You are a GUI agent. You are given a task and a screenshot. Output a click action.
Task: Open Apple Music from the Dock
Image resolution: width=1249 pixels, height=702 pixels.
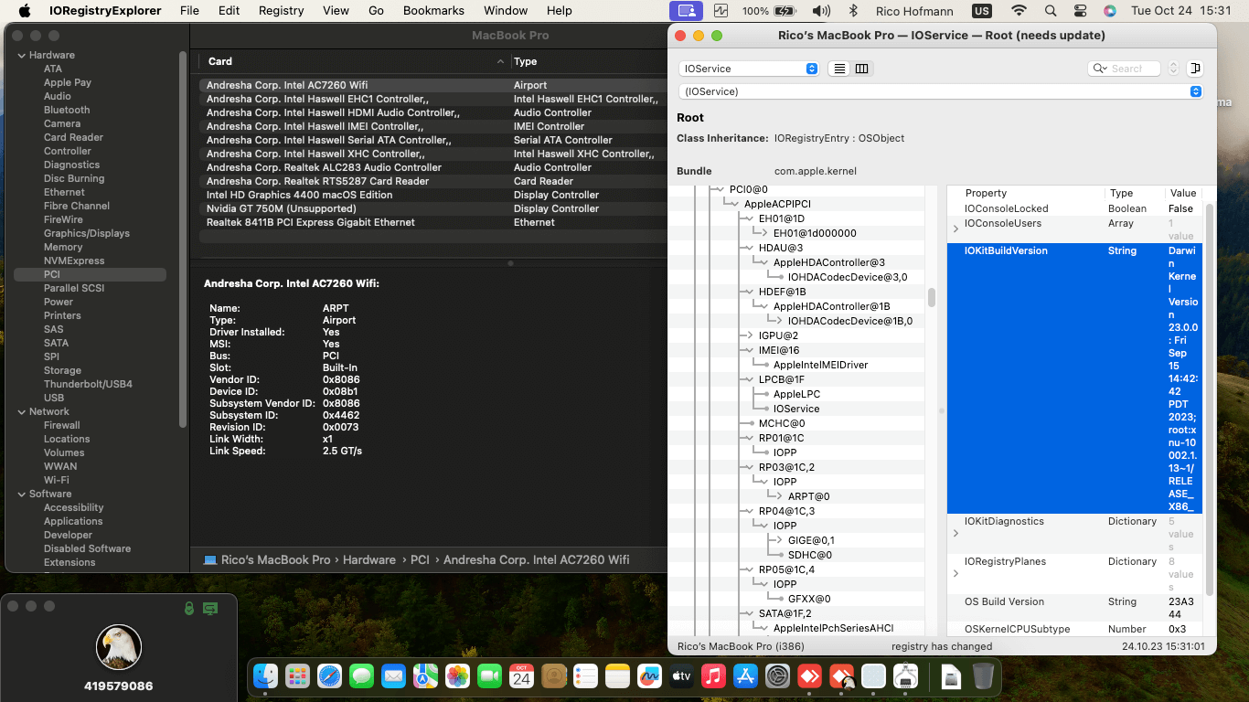pos(713,676)
